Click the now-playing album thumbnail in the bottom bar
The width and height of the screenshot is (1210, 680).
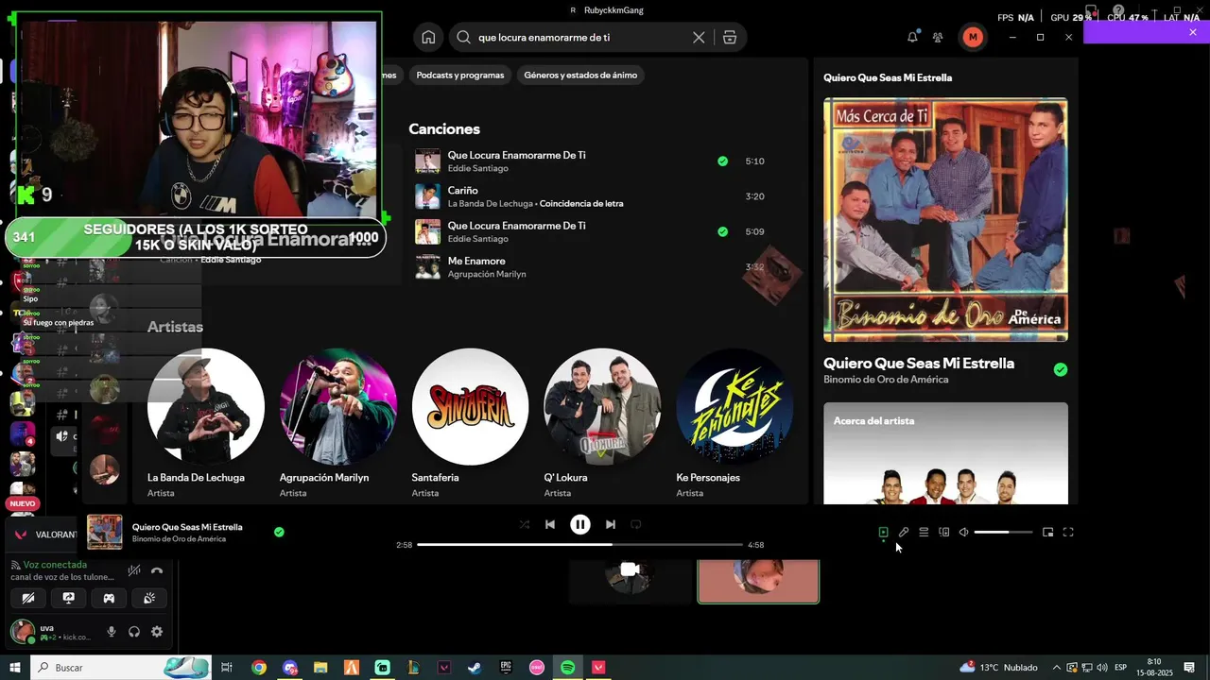pyautogui.click(x=105, y=532)
